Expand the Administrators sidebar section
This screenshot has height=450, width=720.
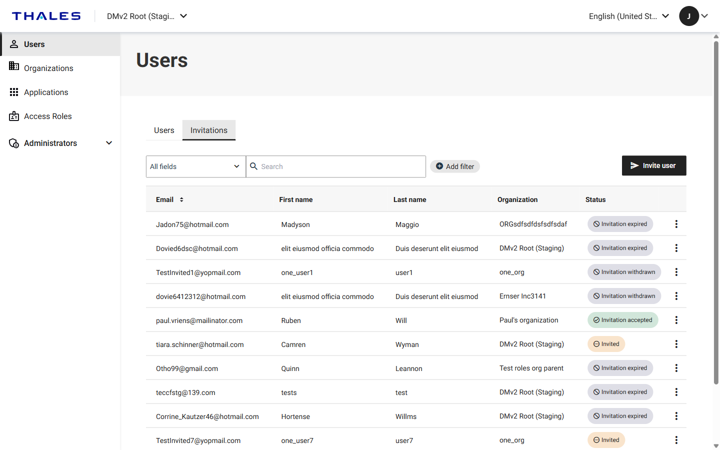(60, 143)
